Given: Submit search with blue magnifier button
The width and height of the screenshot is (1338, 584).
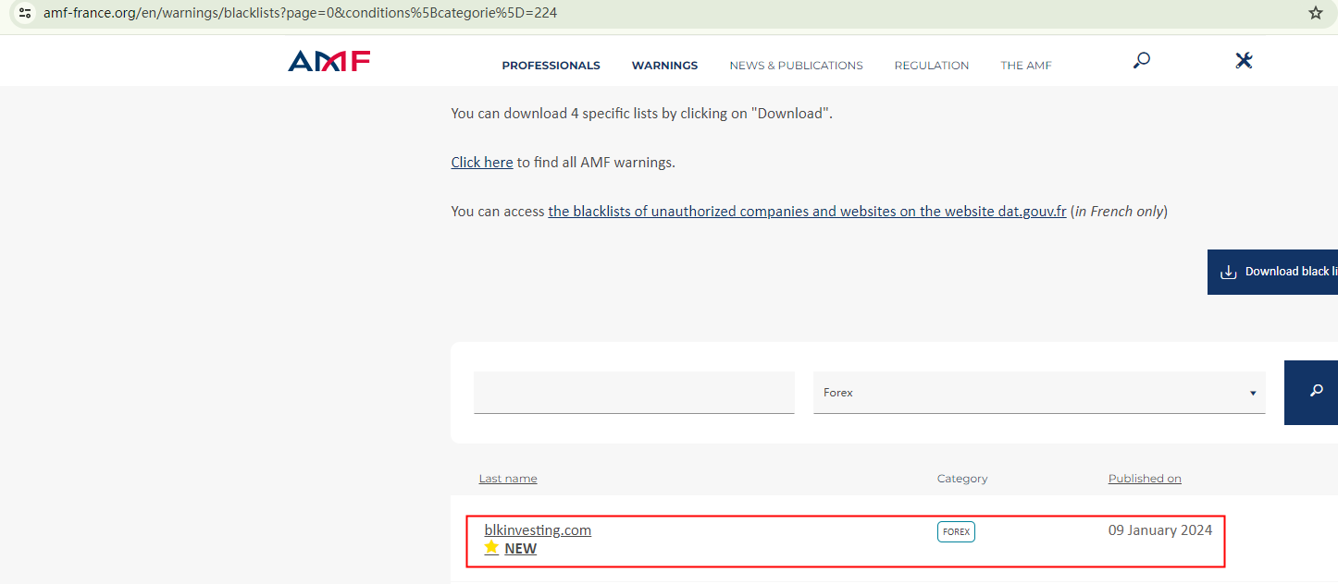Looking at the screenshot, I should point(1315,392).
